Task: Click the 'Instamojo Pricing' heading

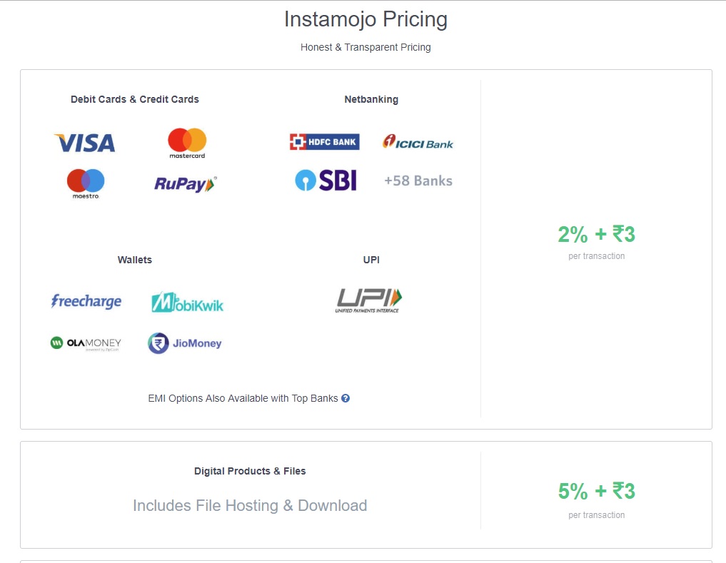Action: click(365, 19)
